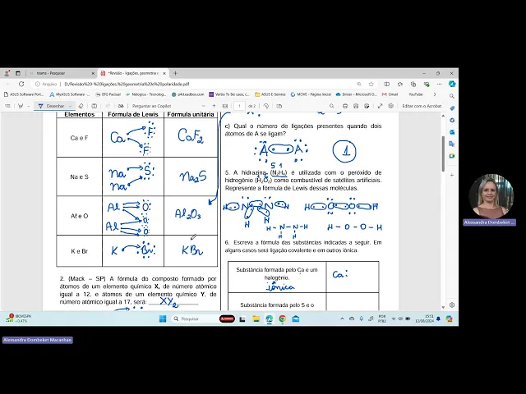Image resolution: width=526 pixels, height=394 pixels.
Task: Open the 'MOVE - Página Inicial' bookmark
Action: tap(311, 94)
